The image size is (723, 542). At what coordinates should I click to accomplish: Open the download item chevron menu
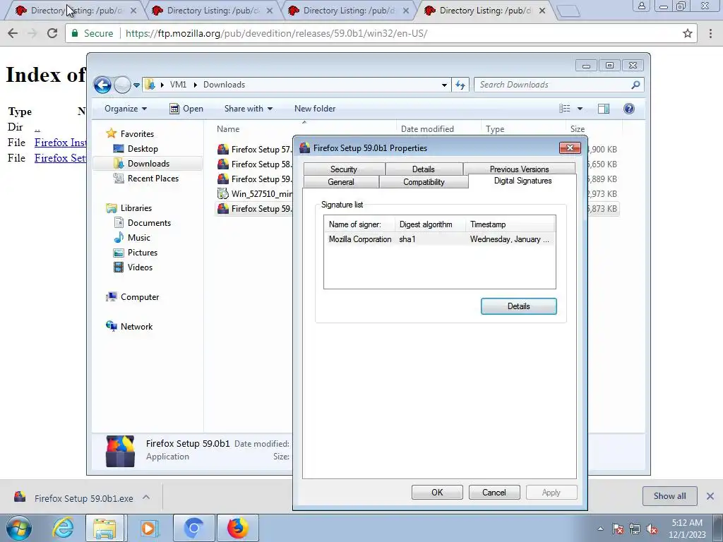click(x=146, y=497)
